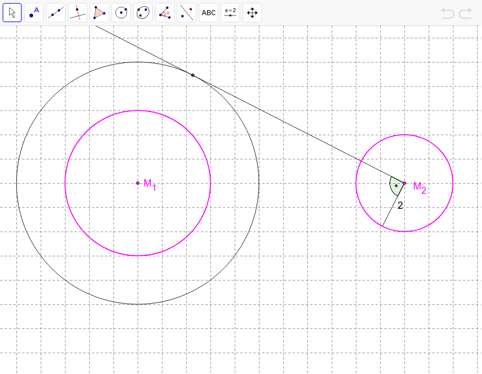This screenshot has width=482, height=374.
Task: Select the green right-angle marker at M2
Action: 397,186
